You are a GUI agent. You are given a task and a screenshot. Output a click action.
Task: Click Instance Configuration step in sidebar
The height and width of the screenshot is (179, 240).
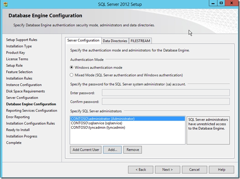pos(24,85)
